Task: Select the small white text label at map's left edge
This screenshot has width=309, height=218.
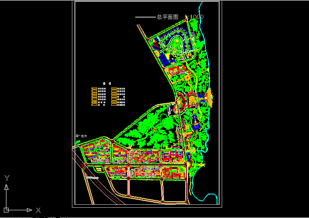Action: [81, 136]
